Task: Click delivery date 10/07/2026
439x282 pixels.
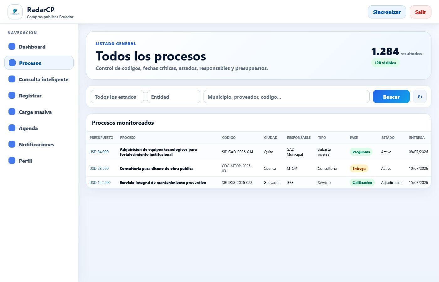Action: [x=418, y=169]
